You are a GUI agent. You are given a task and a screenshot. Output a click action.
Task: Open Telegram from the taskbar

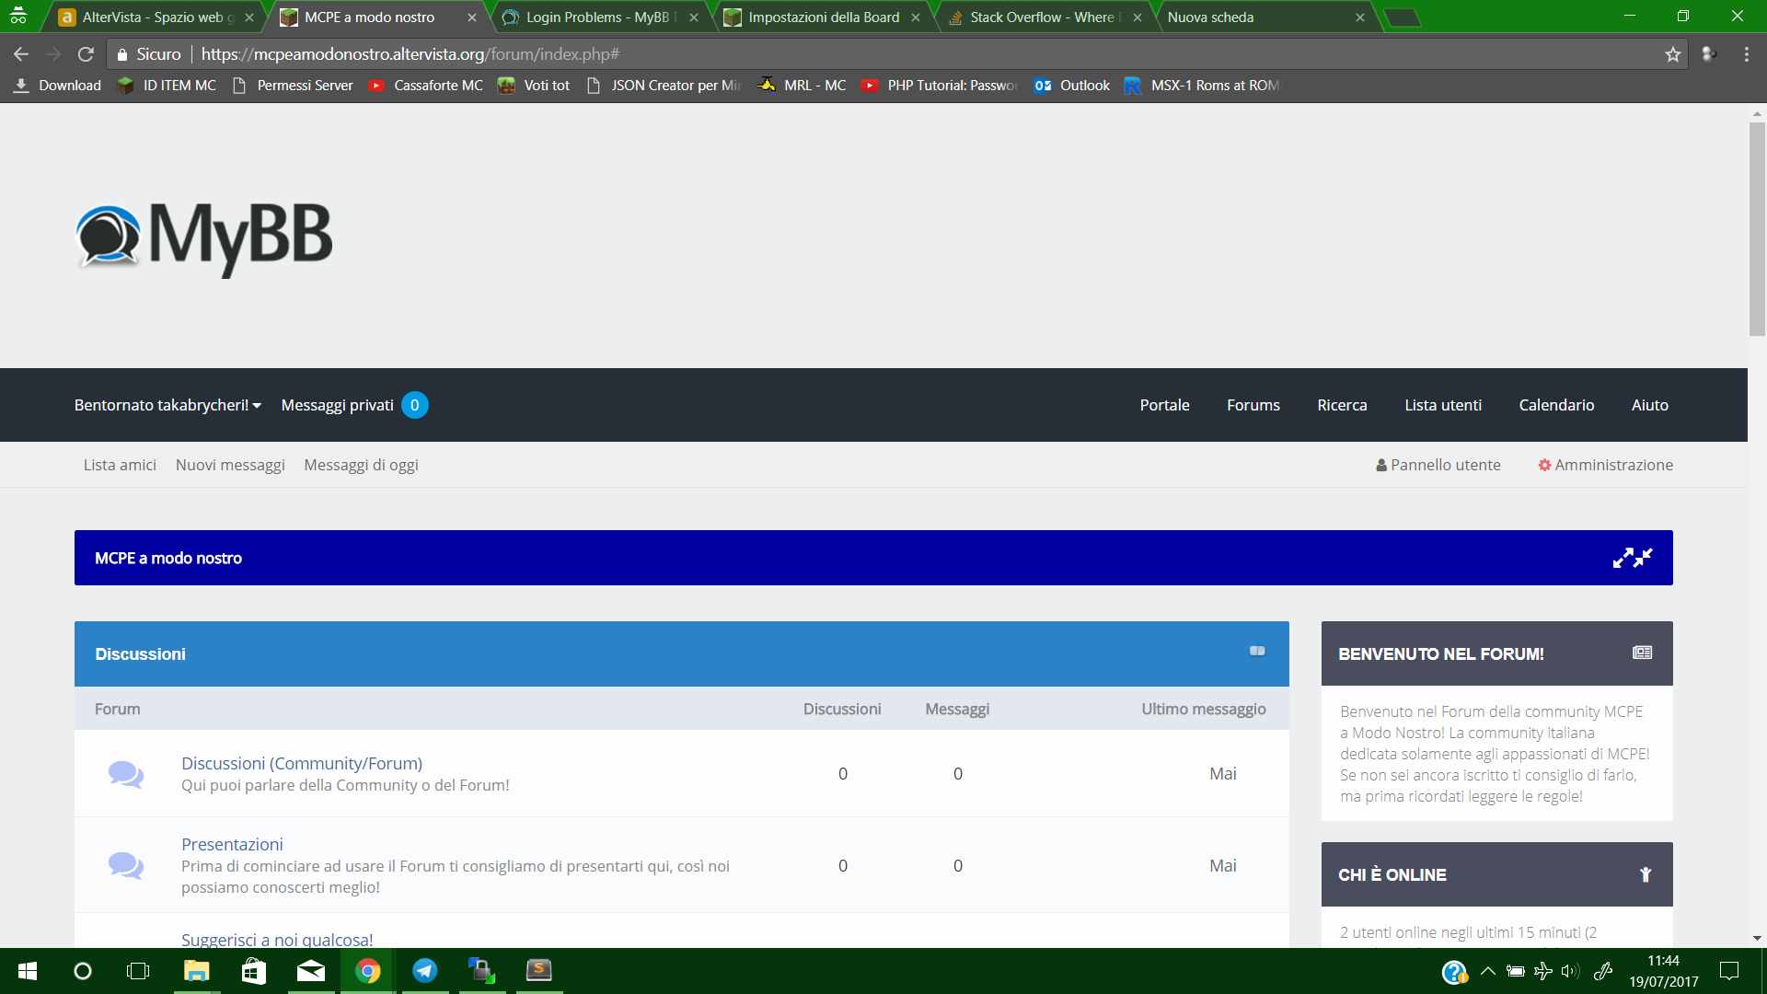click(424, 970)
